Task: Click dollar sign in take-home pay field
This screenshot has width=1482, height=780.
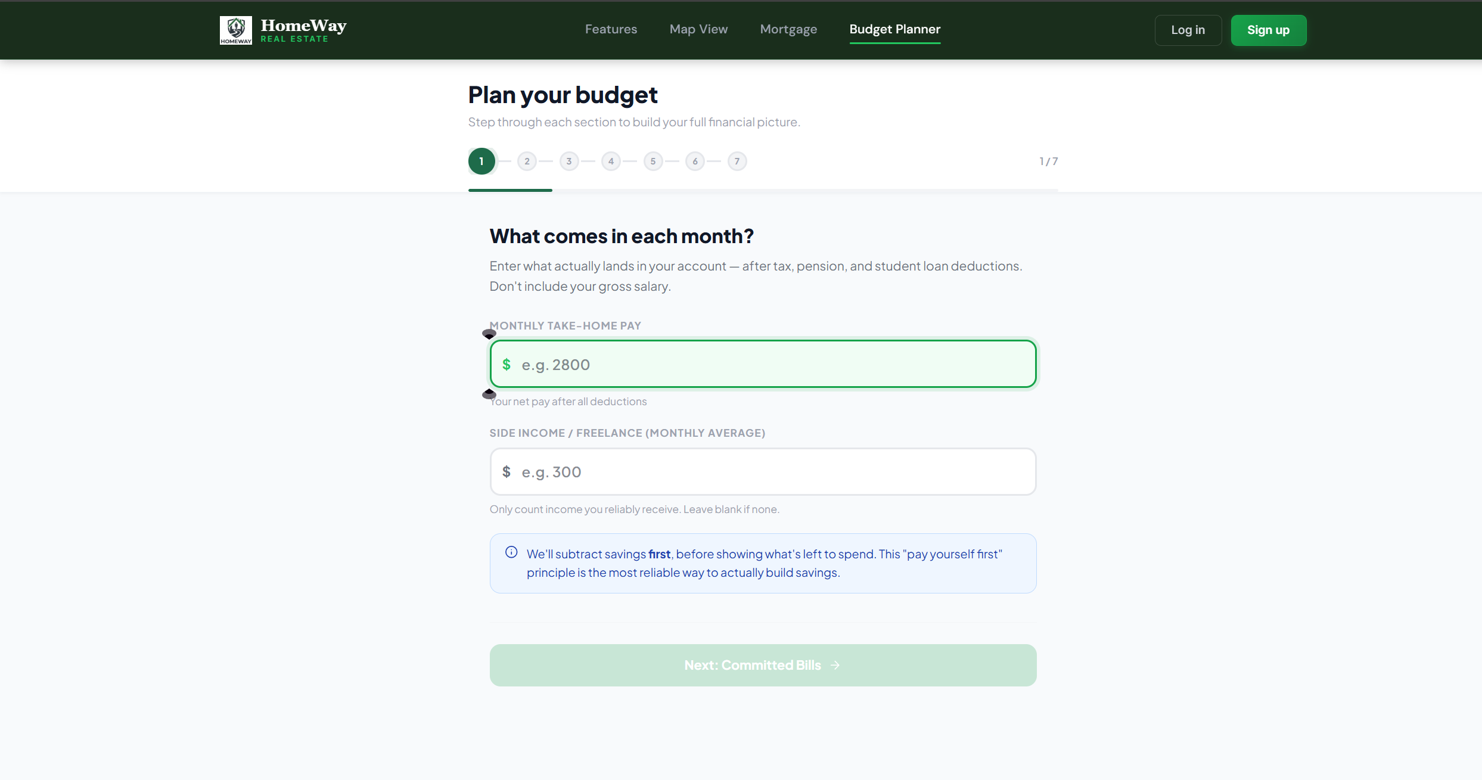Action: [x=507, y=365]
